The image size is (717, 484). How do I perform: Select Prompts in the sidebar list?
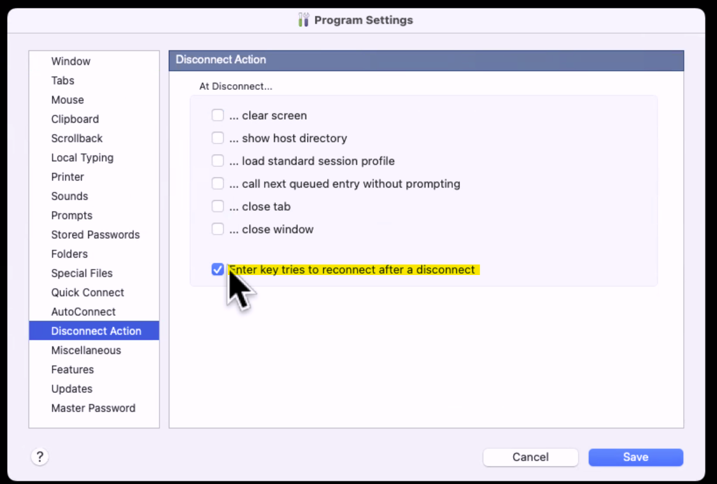point(94,215)
